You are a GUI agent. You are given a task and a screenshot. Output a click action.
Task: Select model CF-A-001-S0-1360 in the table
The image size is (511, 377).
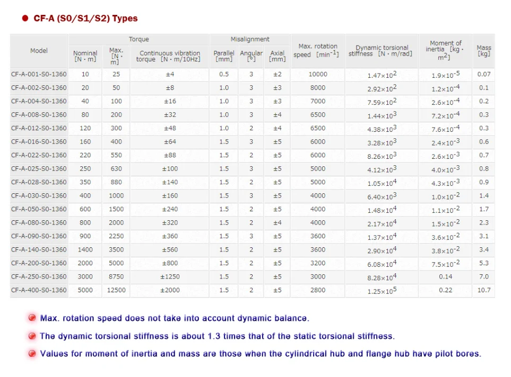click(x=39, y=75)
